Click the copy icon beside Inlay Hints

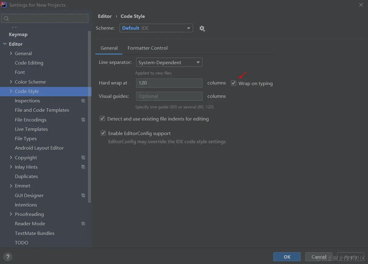pos(83,167)
